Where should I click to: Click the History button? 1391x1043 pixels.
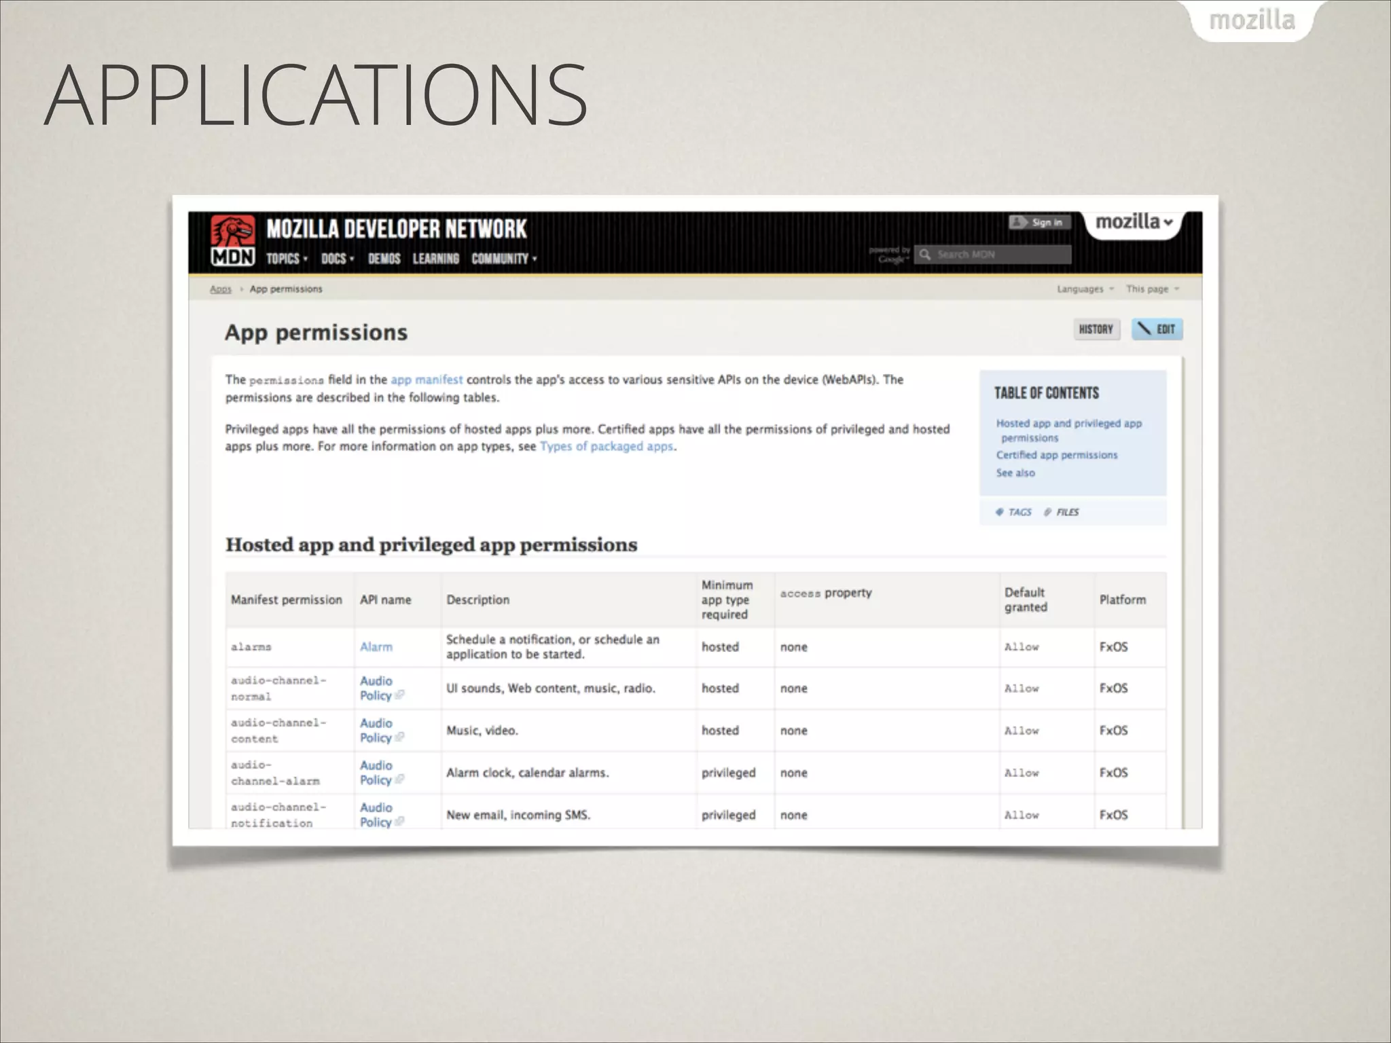coord(1096,329)
